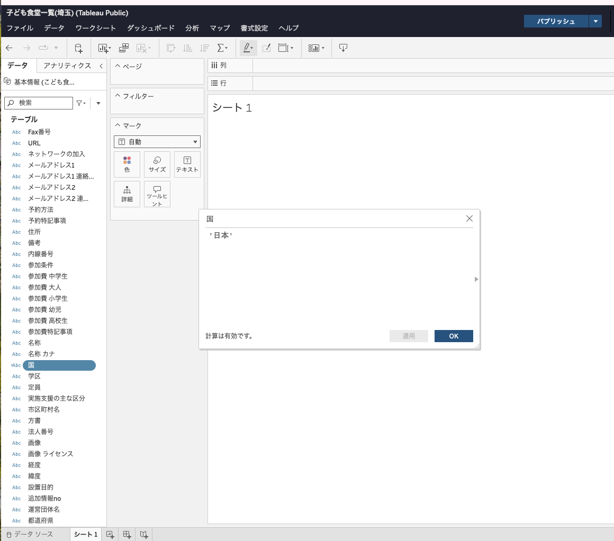
Task: Switch to the データ pane tab
Action: 17,66
